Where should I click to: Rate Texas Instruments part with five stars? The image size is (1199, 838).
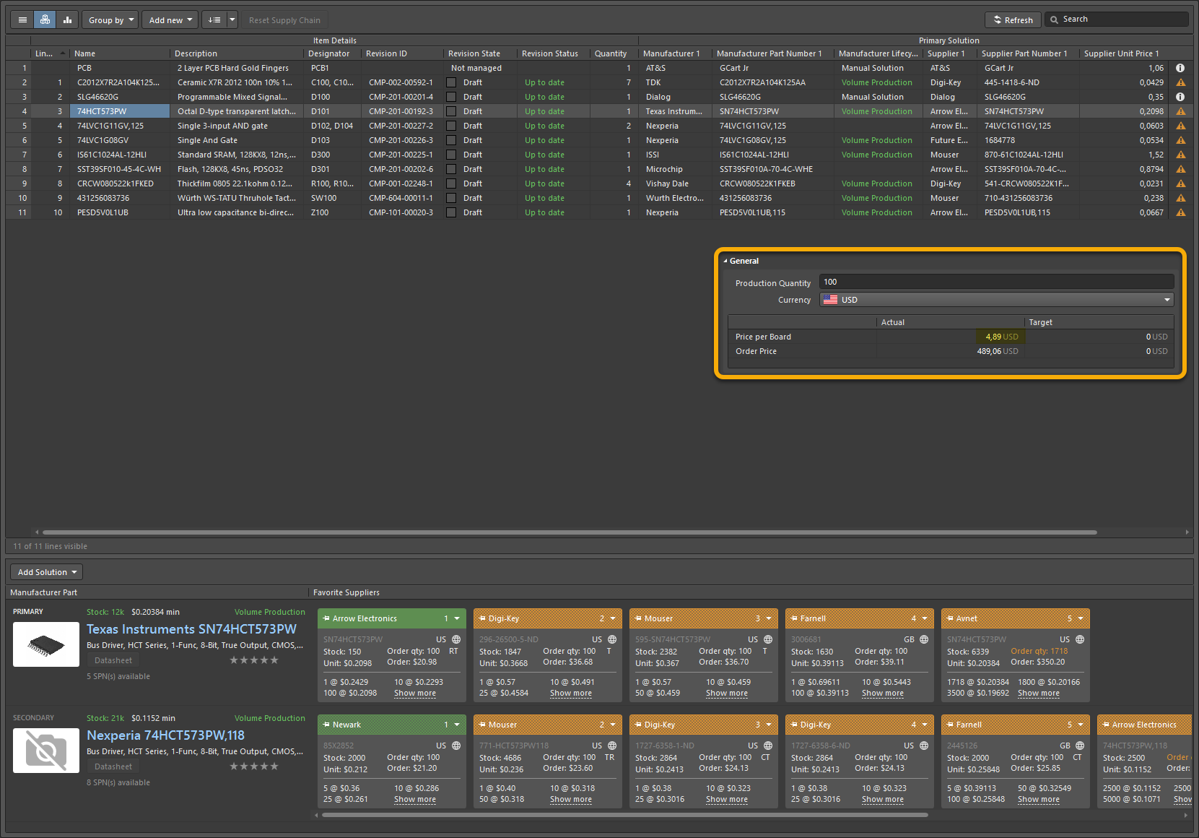tap(274, 660)
